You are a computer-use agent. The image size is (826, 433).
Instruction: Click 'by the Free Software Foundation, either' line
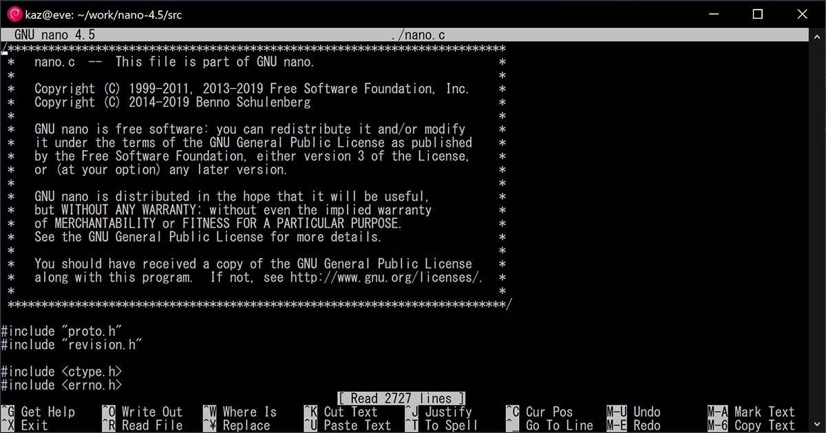click(x=252, y=156)
